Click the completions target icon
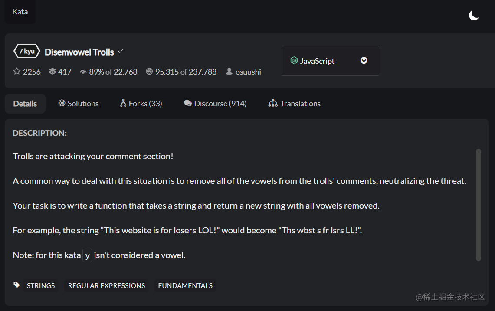The image size is (495, 311). pyautogui.click(x=149, y=72)
